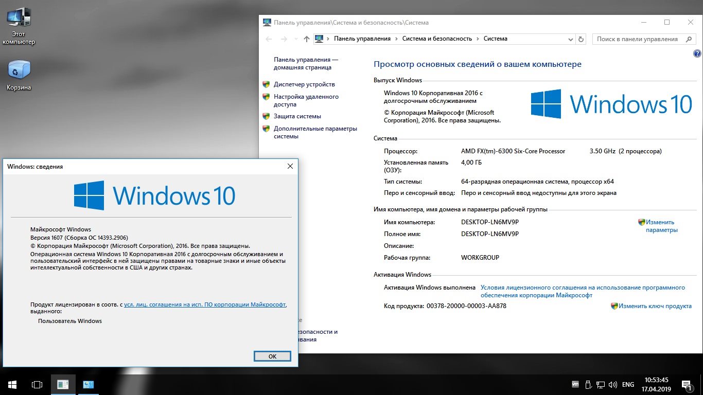Click the VMware tray icon
The height and width of the screenshot is (395, 703).
[575, 384]
